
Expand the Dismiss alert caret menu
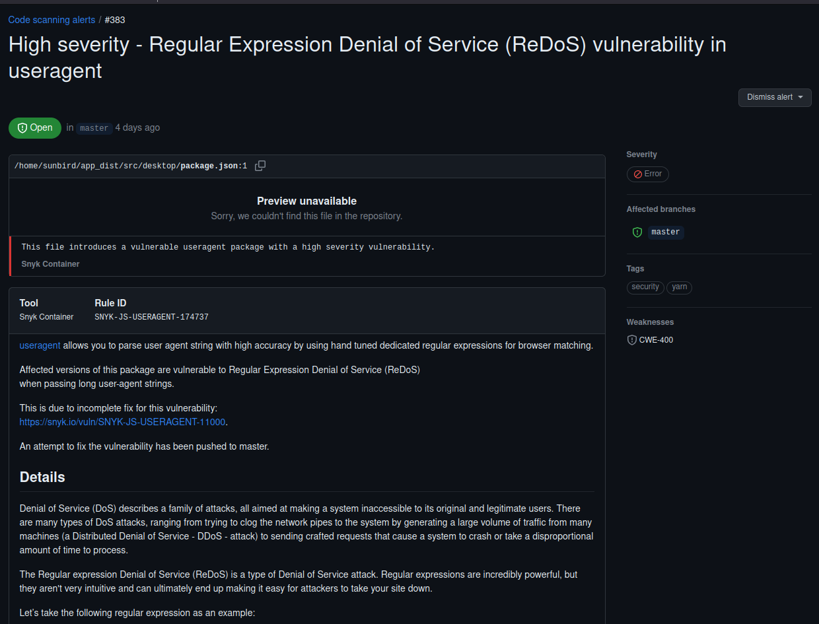coord(801,97)
